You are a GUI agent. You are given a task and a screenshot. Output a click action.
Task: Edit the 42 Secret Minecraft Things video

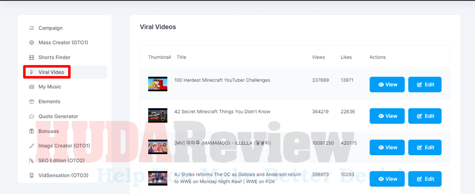pos(425,116)
